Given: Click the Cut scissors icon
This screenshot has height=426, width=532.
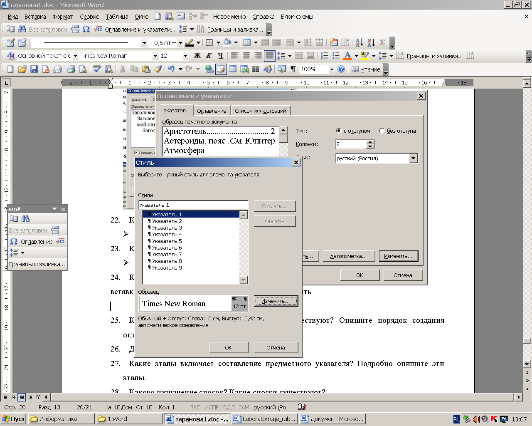Looking at the screenshot, I should [x=122, y=69].
